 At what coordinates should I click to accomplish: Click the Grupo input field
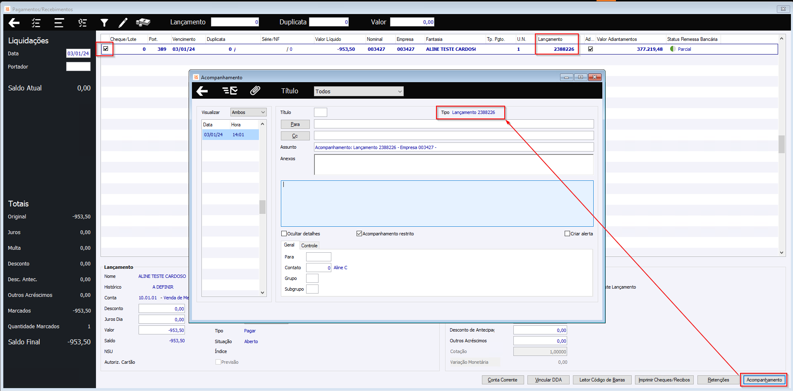click(x=312, y=278)
